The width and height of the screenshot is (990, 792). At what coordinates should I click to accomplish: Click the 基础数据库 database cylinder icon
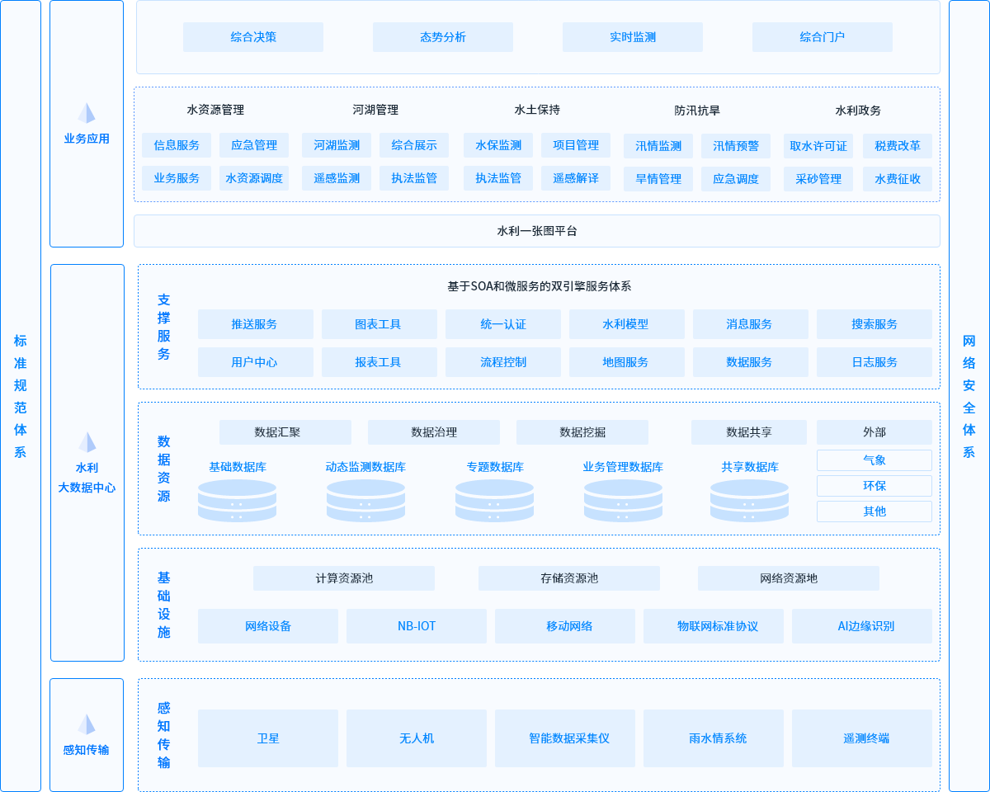[237, 500]
